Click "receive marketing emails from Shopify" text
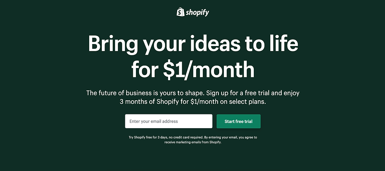 pyautogui.click(x=193, y=142)
